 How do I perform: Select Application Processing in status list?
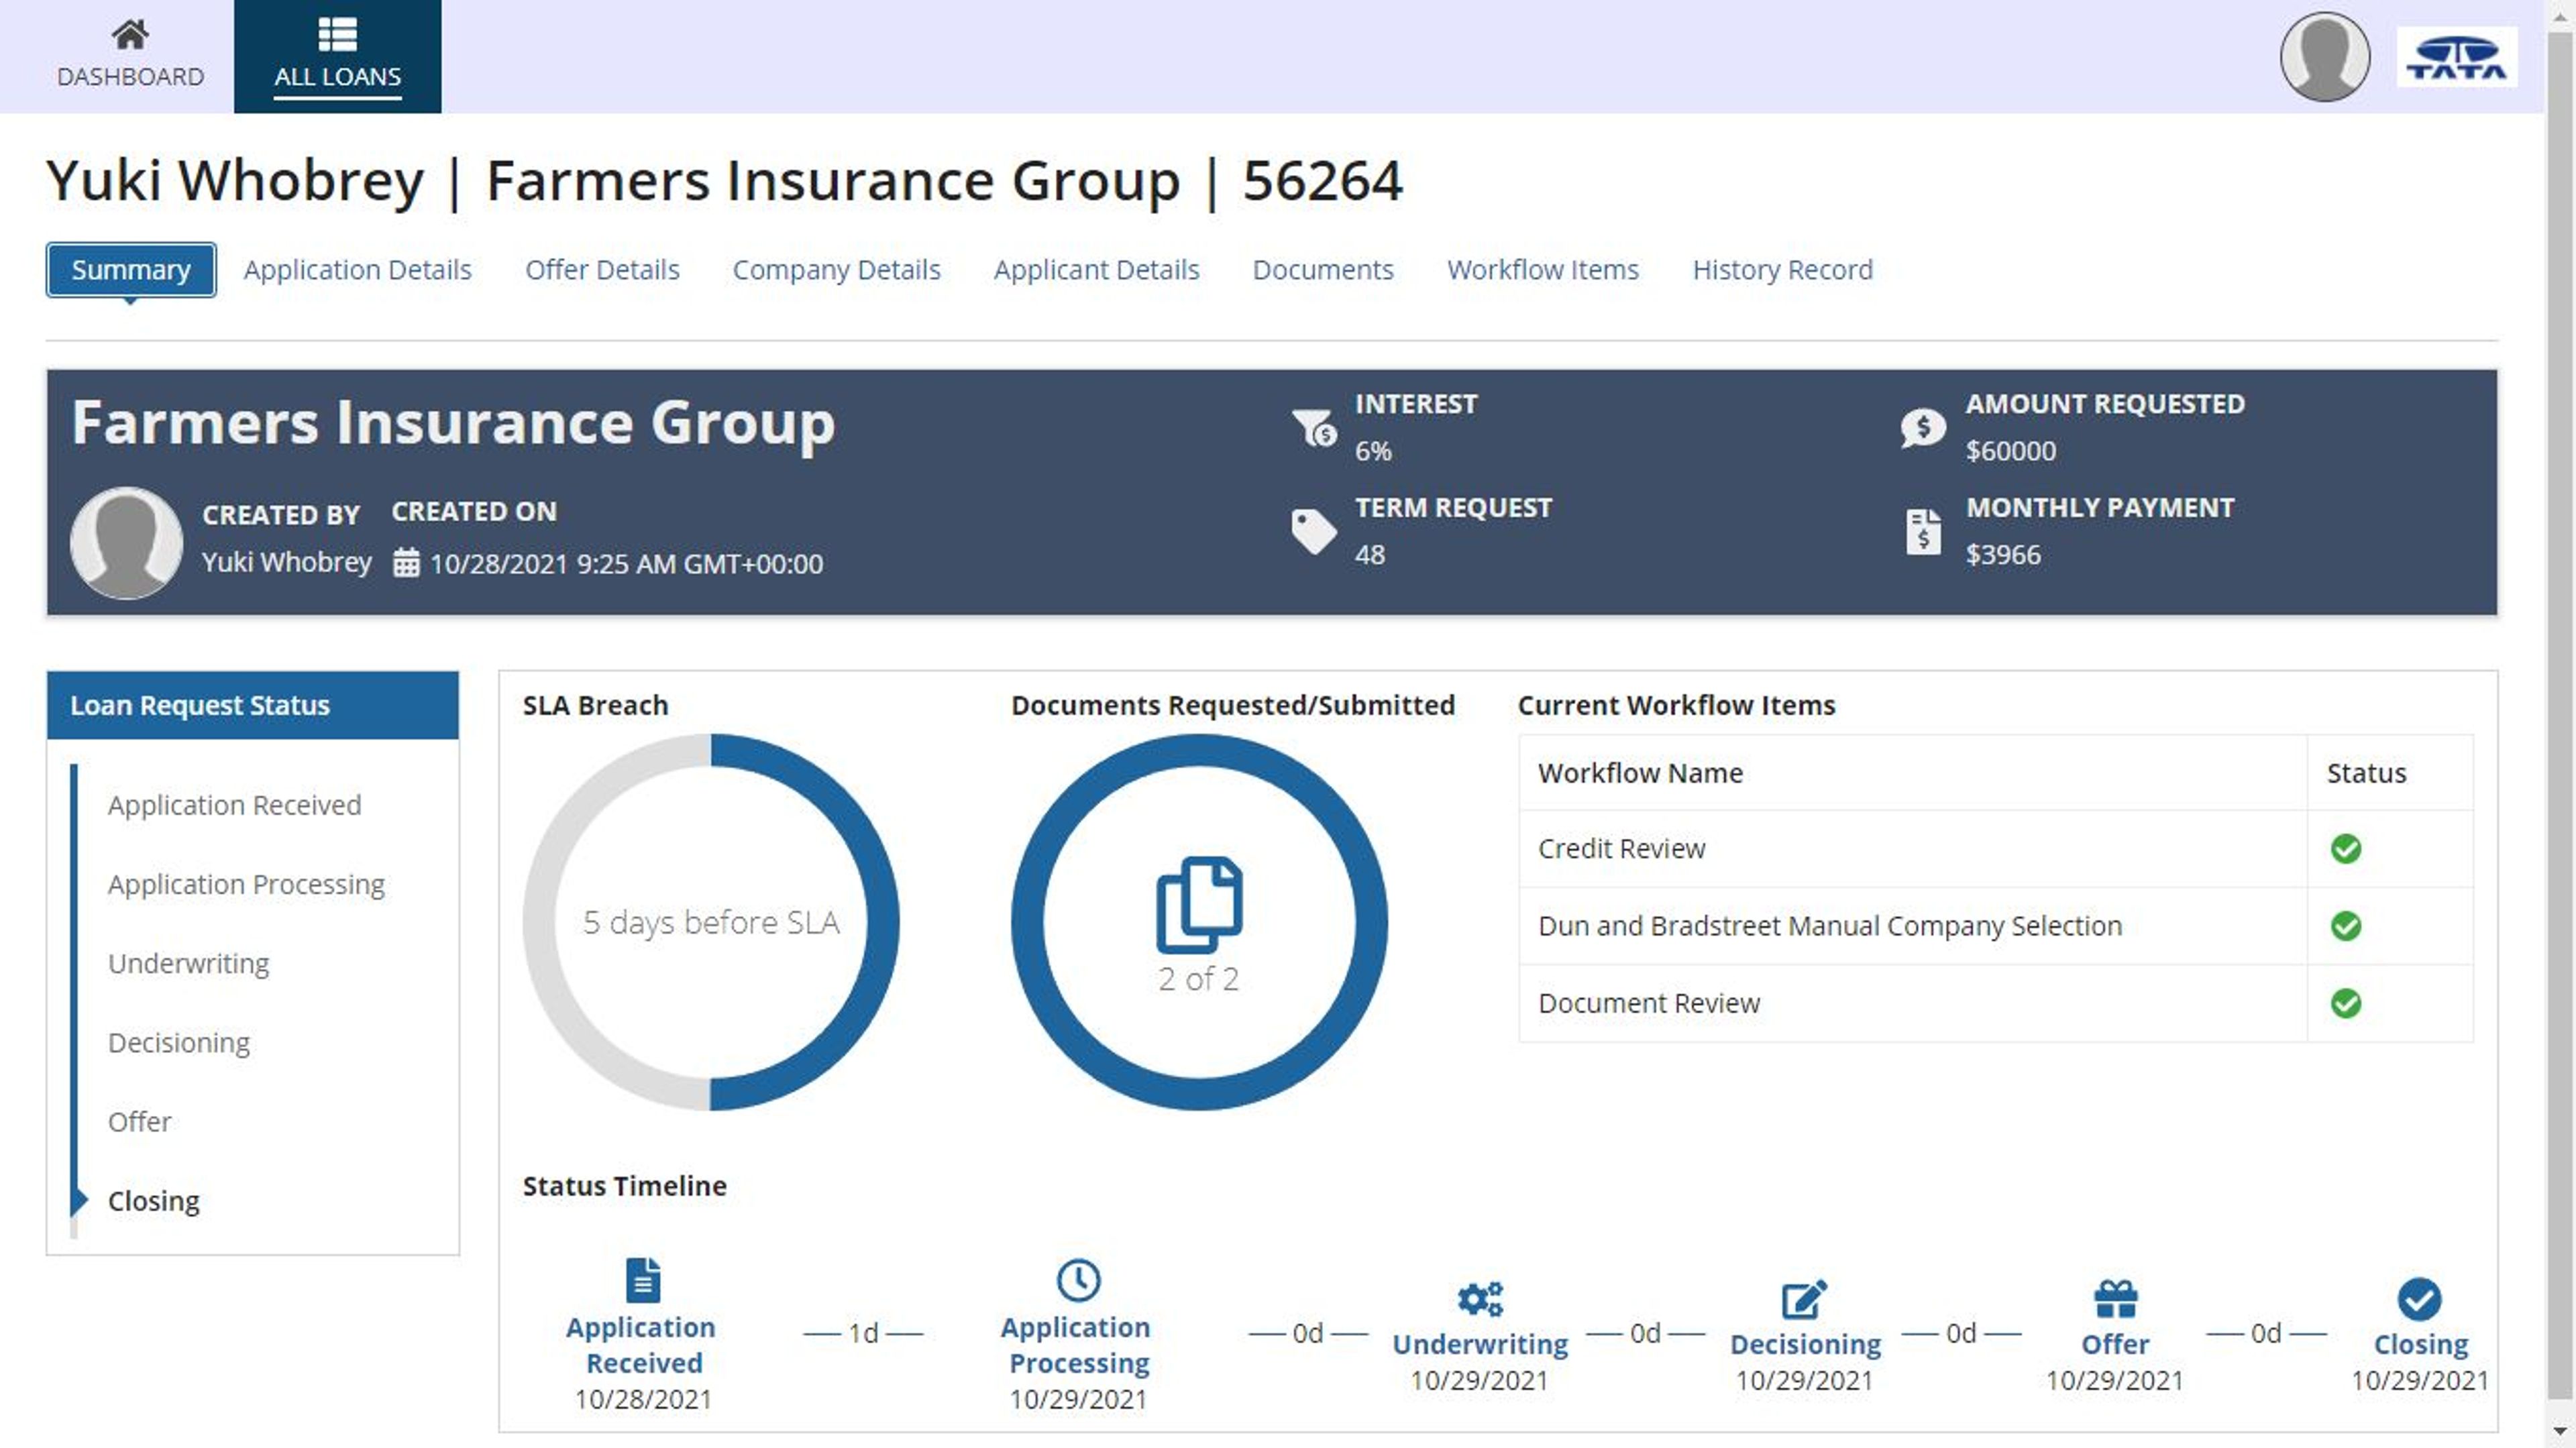246,884
